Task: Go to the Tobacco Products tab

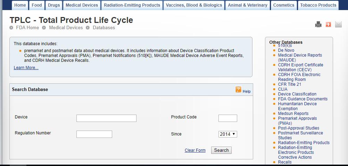Action: click(x=318, y=5)
